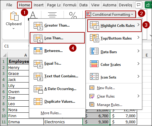Open the Page Layout tab
Image resolution: width=152 pixels, height=126 pixels.
point(54,5)
